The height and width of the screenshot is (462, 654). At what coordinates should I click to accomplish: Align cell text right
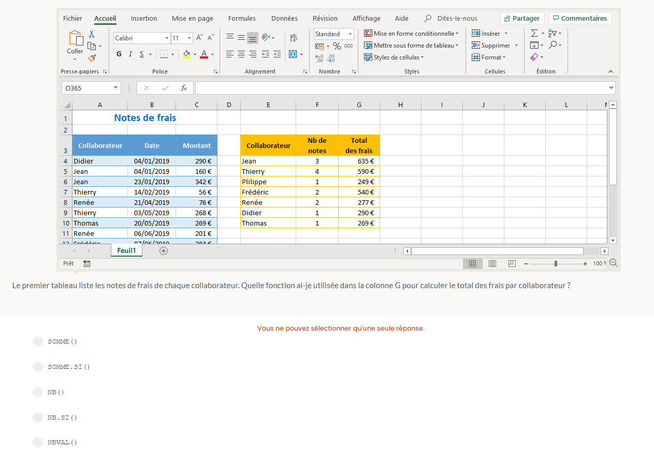pyautogui.click(x=253, y=54)
